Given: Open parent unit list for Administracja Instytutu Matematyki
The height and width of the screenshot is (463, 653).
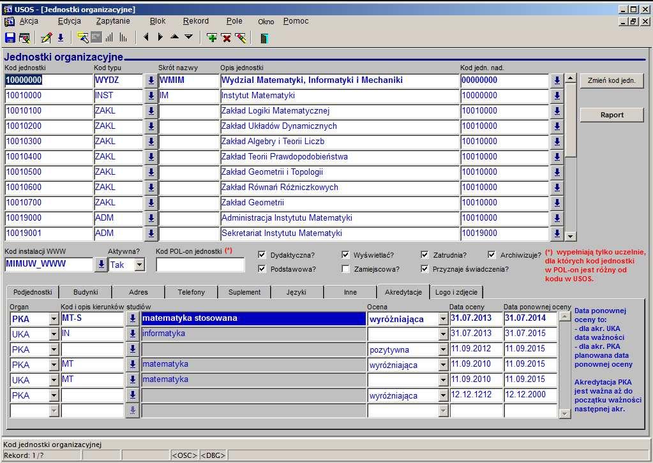Looking at the screenshot, I should [x=557, y=218].
